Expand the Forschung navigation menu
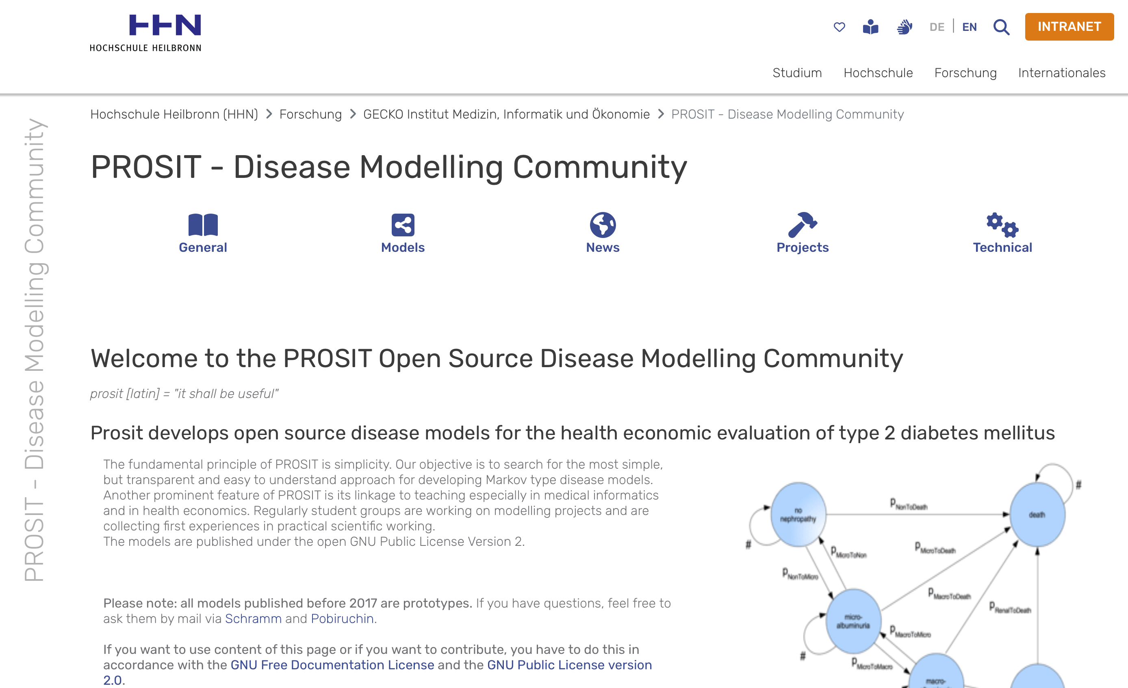 [965, 73]
